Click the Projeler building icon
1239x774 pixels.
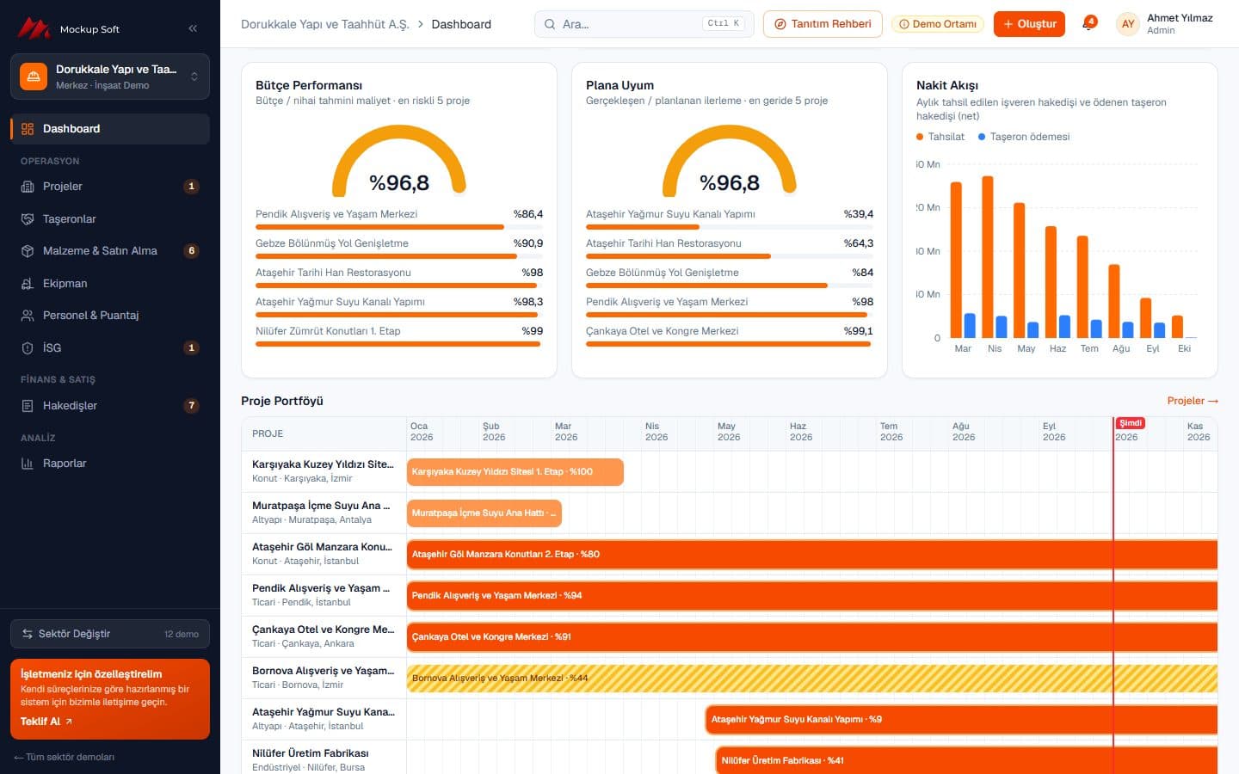(x=28, y=187)
